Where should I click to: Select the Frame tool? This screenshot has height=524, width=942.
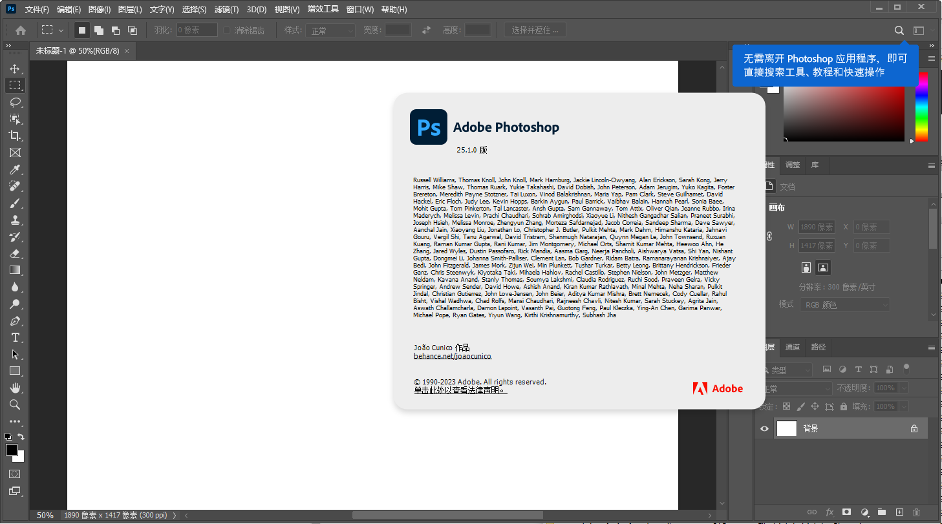pyautogui.click(x=15, y=152)
